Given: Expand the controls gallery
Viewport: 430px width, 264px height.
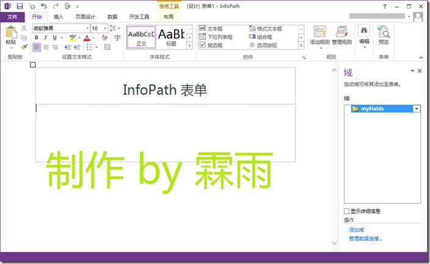Looking at the screenshot, I should point(301,46).
